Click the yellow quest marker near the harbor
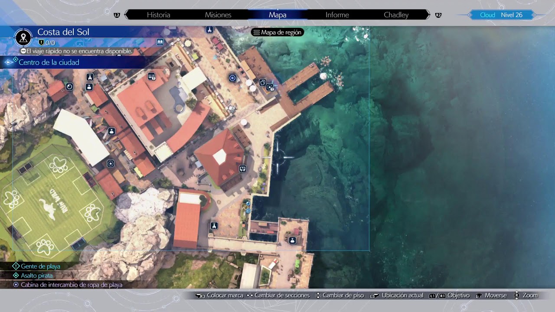The width and height of the screenshot is (555, 312). click(245, 208)
